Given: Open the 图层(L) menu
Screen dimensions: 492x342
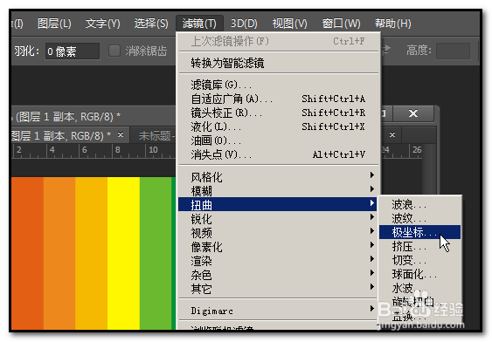Looking at the screenshot, I should pos(54,24).
